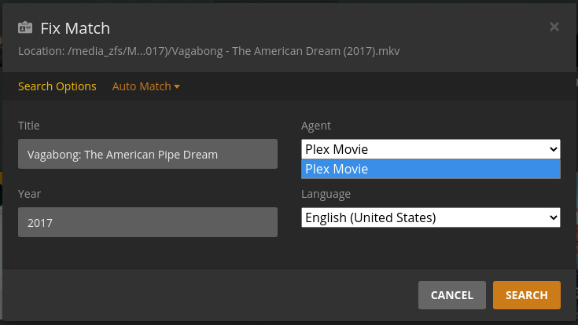Open the Auto Match menu
The image size is (578, 325).
click(x=142, y=86)
